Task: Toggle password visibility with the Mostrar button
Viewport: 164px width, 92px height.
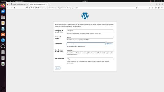Action: pos(109,44)
